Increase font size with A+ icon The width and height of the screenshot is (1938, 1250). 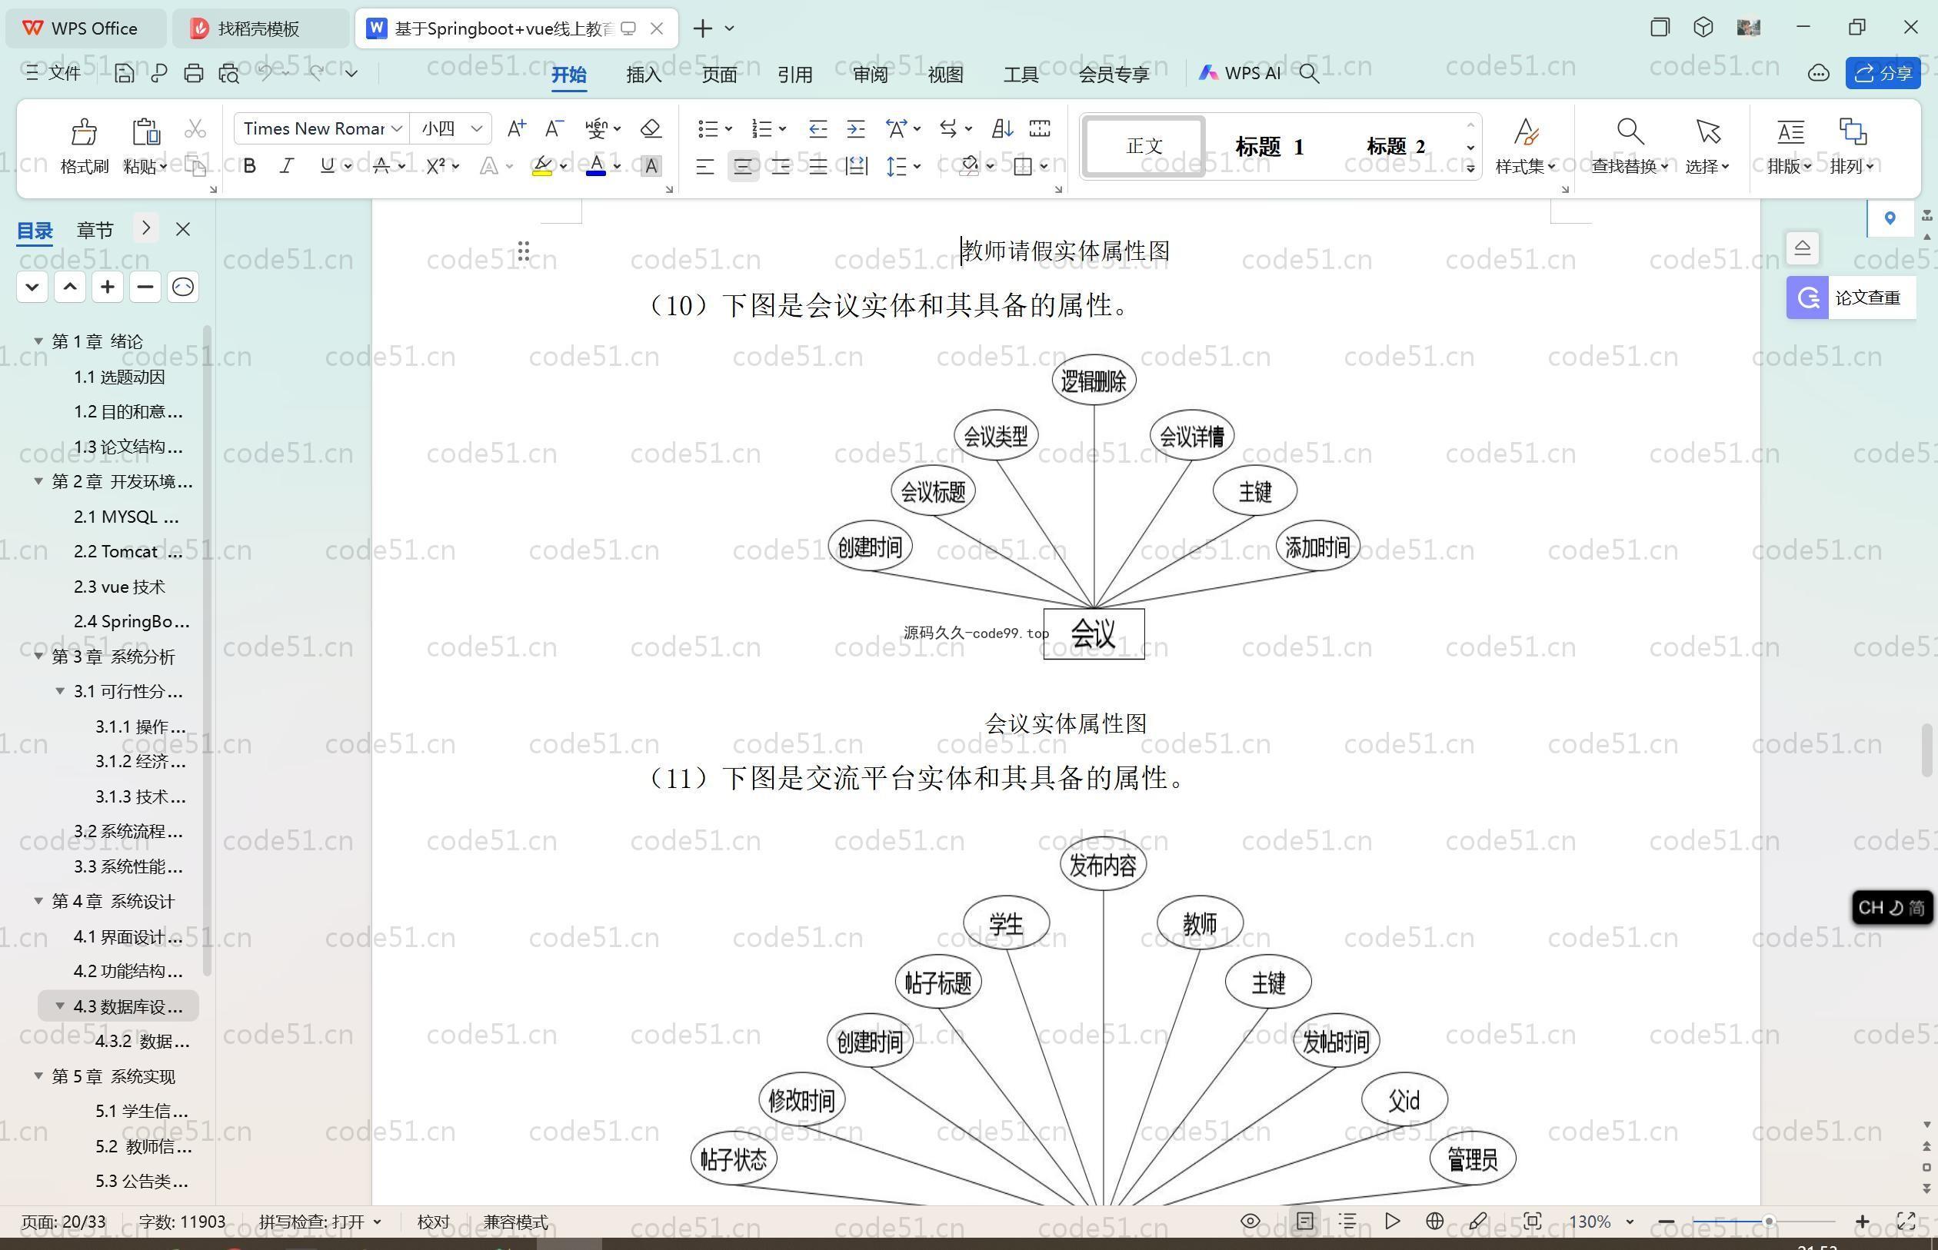(516, 128)
